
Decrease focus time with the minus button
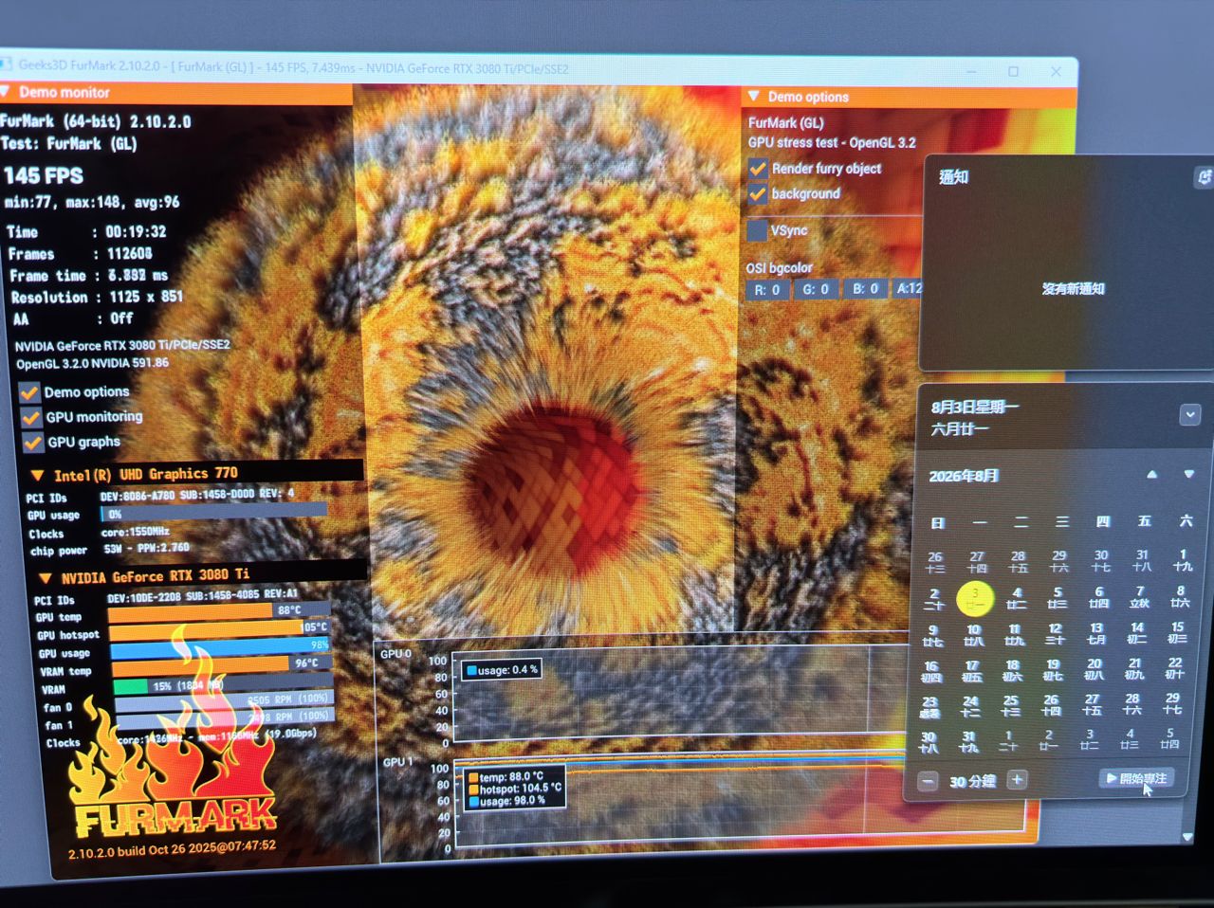pos(929,780)
